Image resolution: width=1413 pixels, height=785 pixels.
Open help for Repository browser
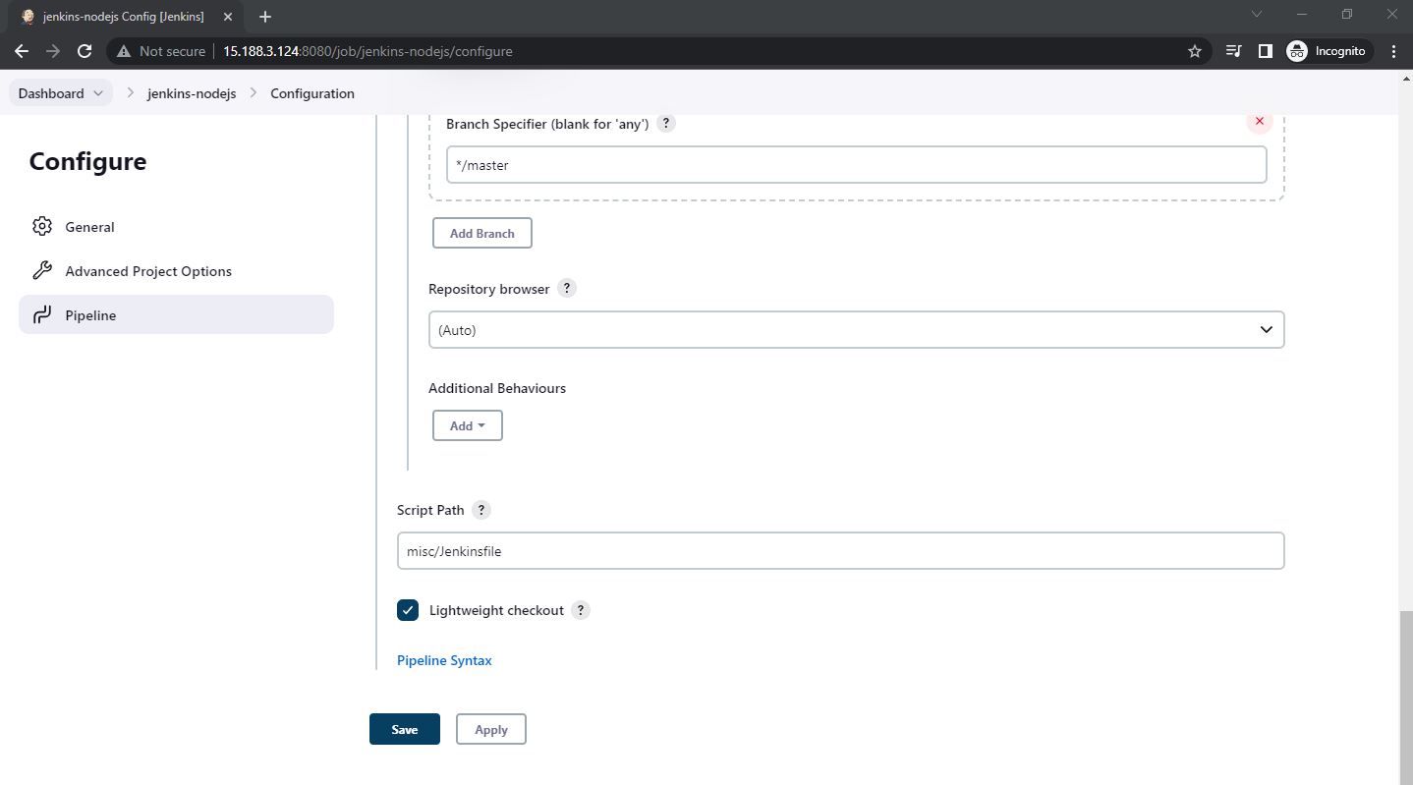click(567, 289)
